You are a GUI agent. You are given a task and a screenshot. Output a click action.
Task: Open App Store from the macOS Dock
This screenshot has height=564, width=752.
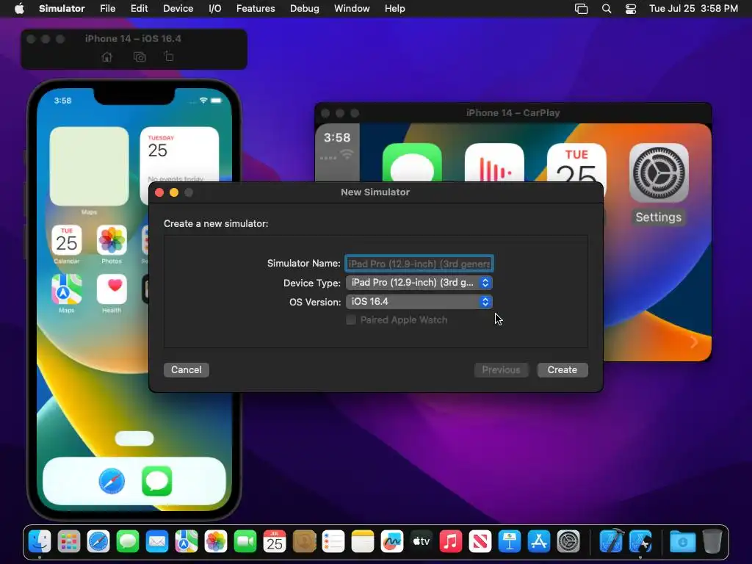539,542
